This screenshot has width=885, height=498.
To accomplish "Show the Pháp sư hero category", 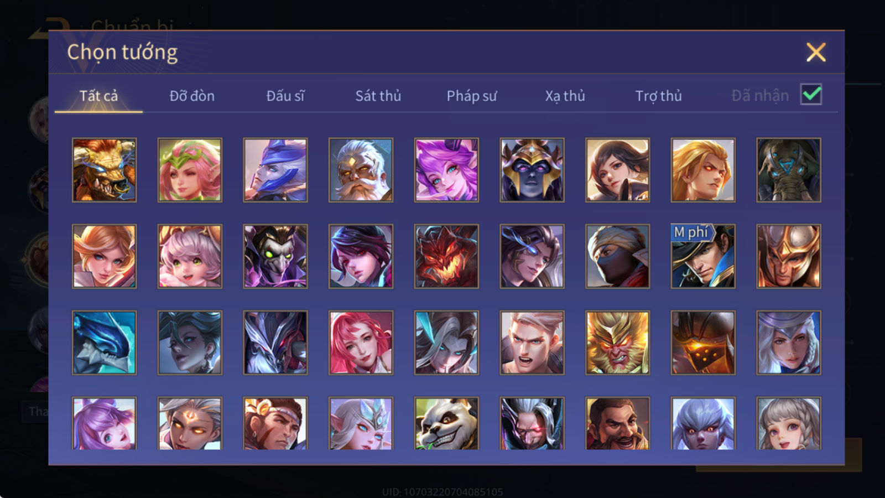I will [x=471, y=96].
